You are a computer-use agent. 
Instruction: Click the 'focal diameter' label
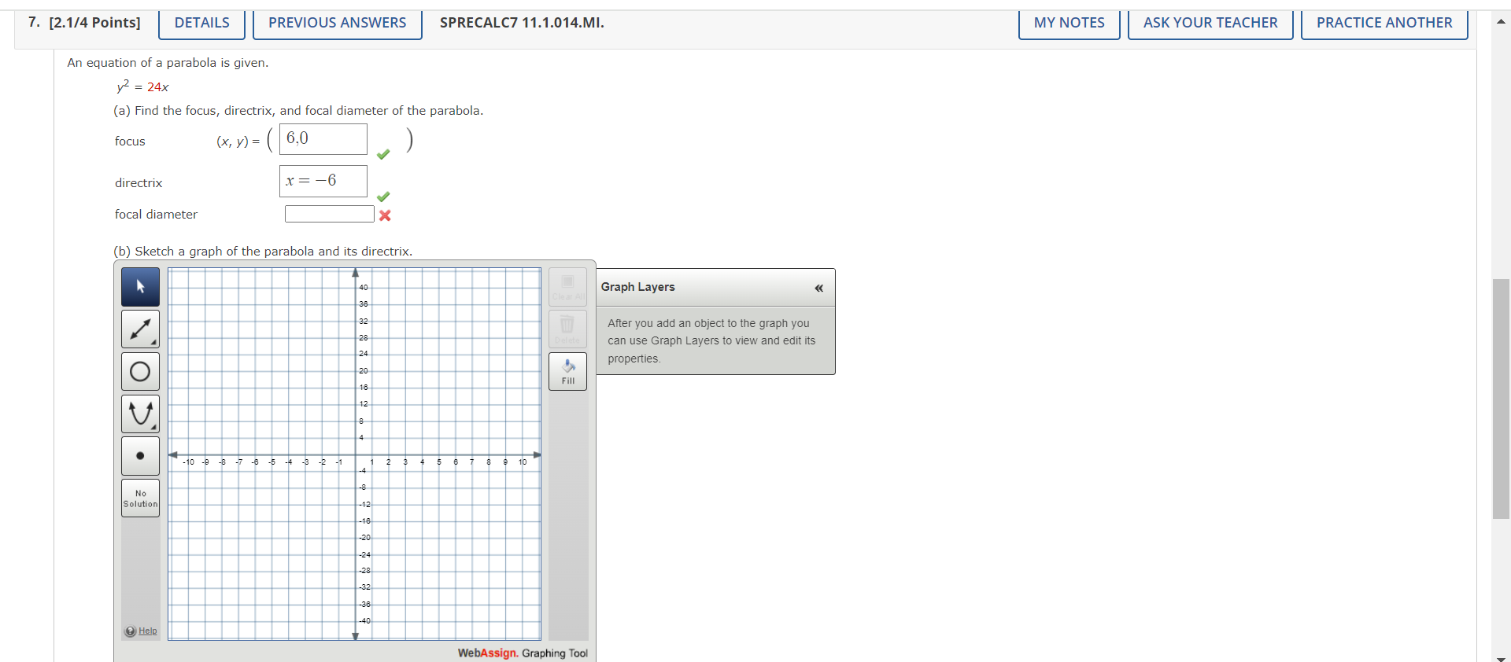[156, 215]
